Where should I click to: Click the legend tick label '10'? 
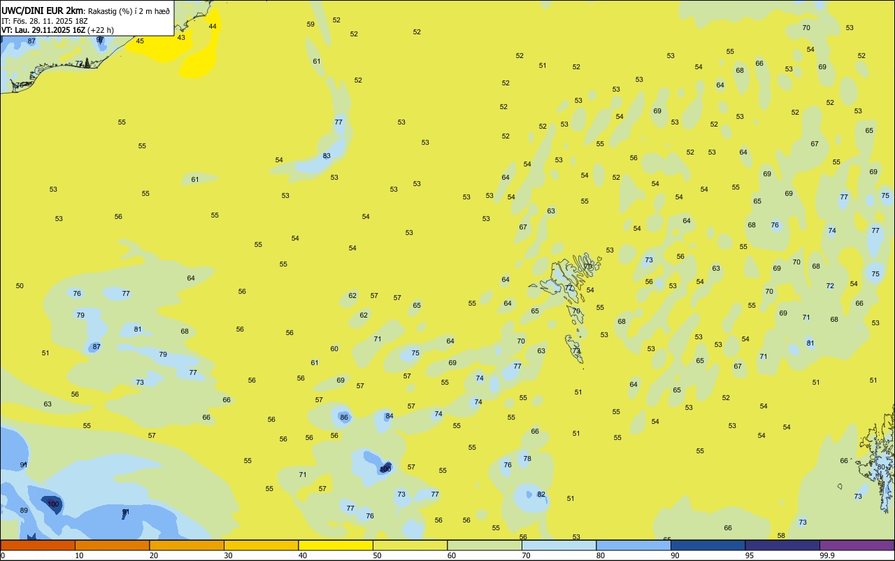pyautogui.click(x=80, y=555)
